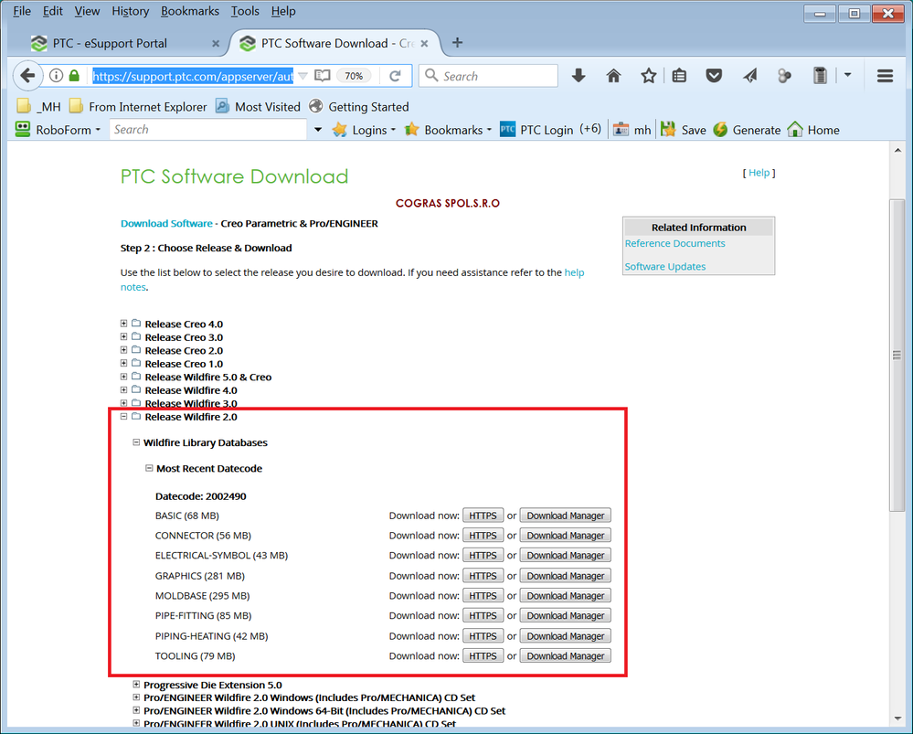Generate a password with RoboForm
Screen dimensions: 913x734
pos(747,130)
